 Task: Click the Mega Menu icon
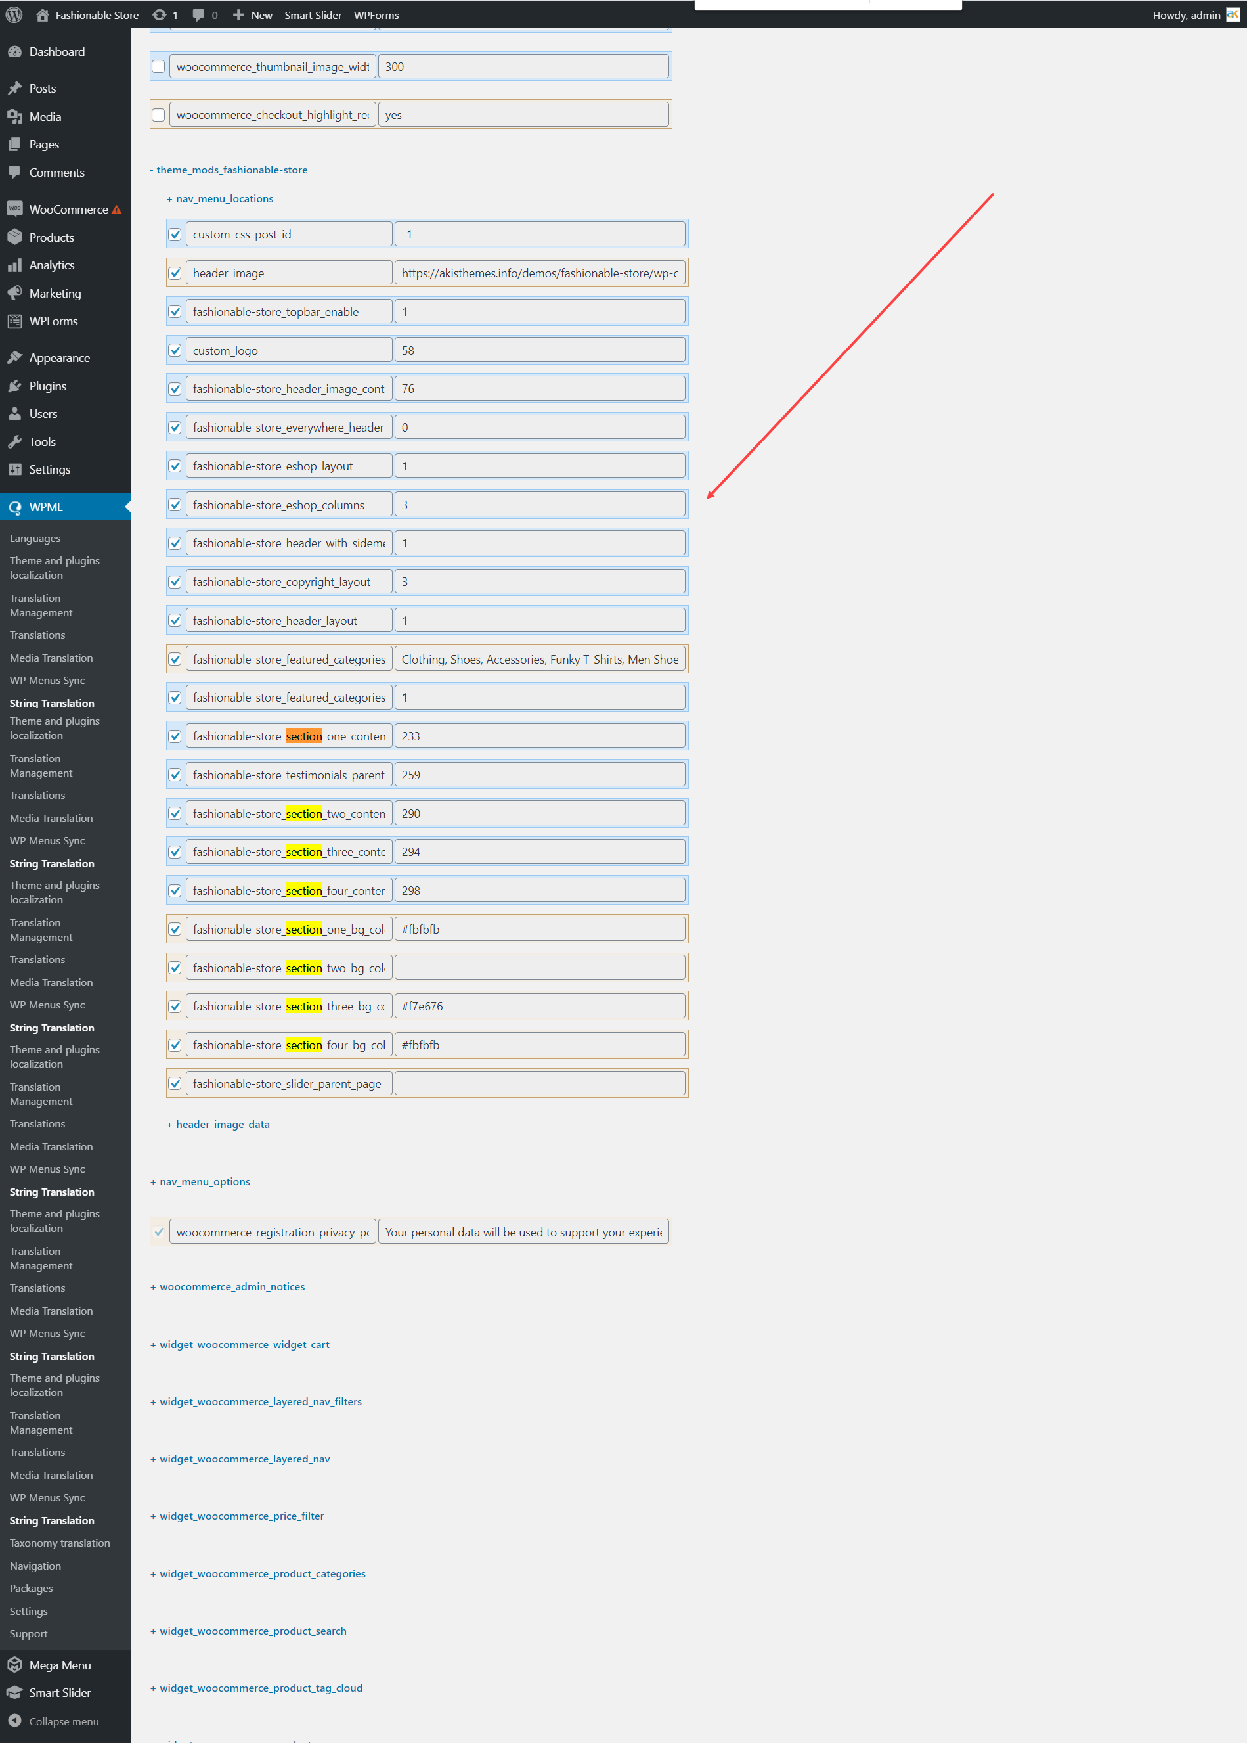[x=14, y=1665]
